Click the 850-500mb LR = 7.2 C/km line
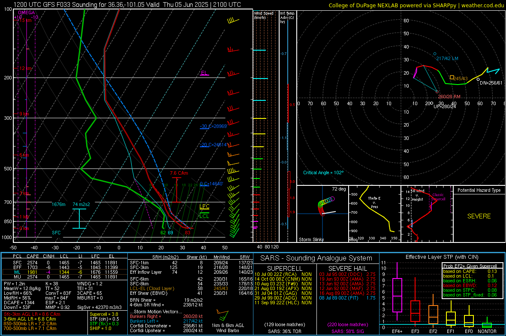 [x=30, y=324]
